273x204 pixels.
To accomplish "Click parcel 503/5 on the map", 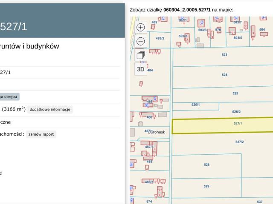I will [238, 38].
